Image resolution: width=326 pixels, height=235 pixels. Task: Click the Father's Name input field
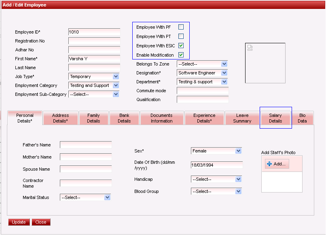pyautogui.click(x=86, y=145)
